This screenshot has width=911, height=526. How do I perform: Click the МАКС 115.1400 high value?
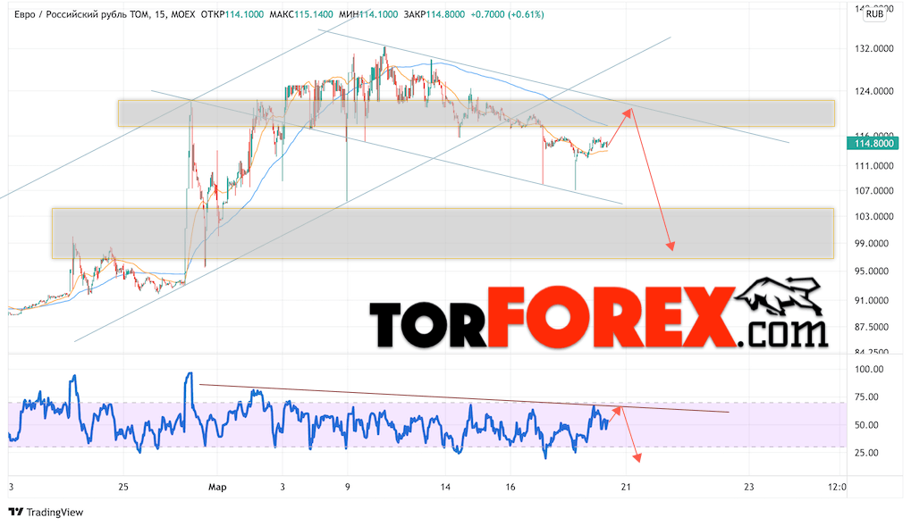pyautogui.click(x=301, y=14)
